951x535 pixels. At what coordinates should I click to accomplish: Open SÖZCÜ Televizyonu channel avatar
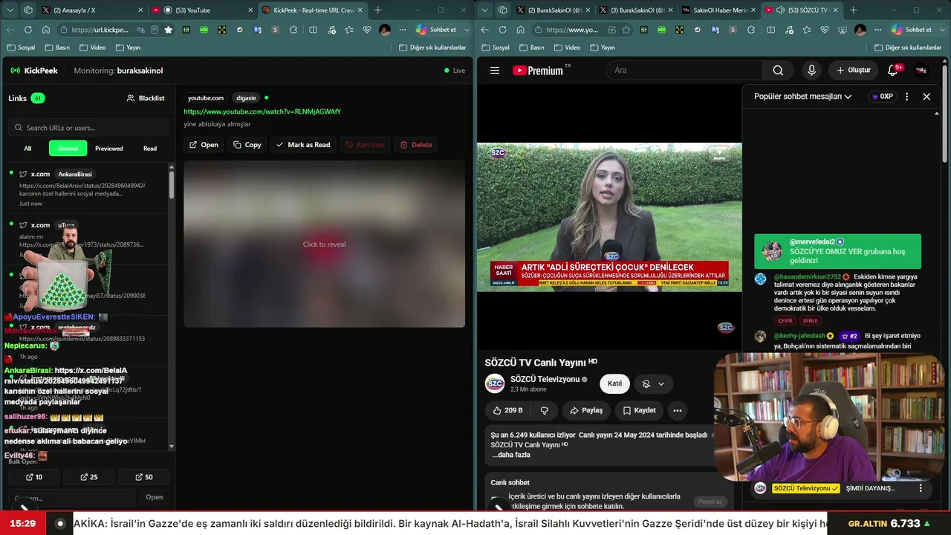click(x=495, y=383)
